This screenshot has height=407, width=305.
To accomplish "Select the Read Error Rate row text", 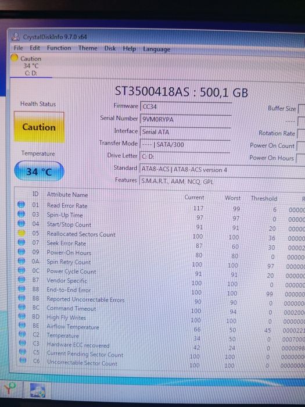I will point(67,206).
